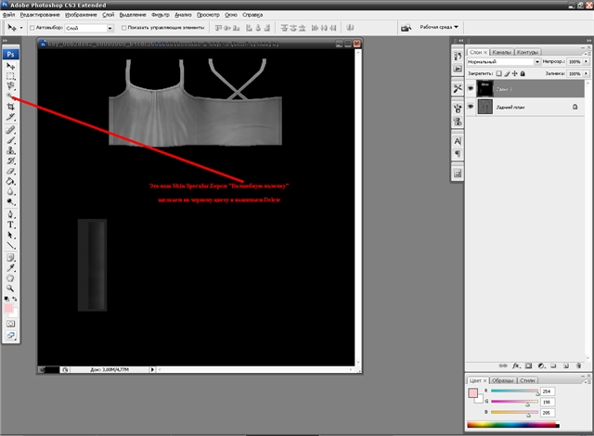Viewport: 594px width, 436px height.
Task: Select the Eyedropper tool
Action: [11, 267]
